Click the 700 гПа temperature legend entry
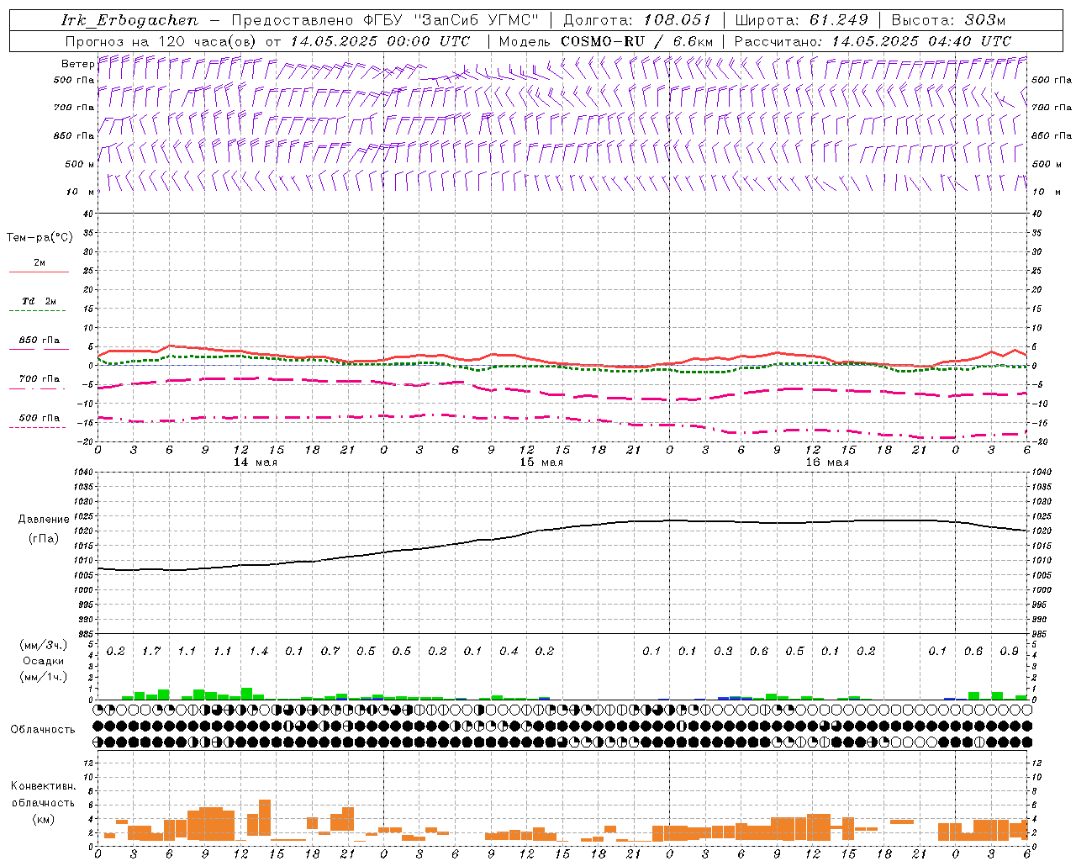Viewport: 1076px width, 861px height. [40, 379]
